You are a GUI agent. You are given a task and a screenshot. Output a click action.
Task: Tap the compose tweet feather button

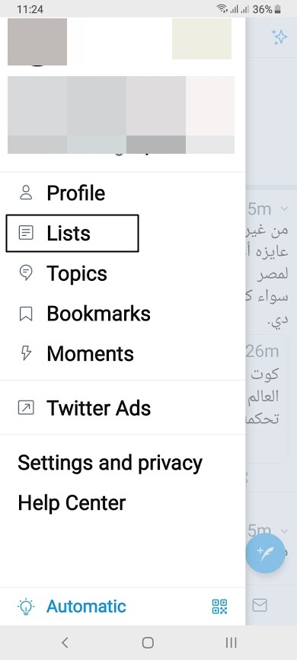click(x=266, y=553)
